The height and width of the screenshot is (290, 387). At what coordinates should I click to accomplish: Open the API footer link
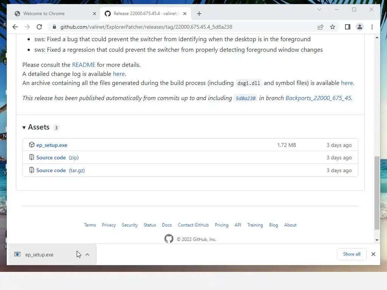pos(238,225)
